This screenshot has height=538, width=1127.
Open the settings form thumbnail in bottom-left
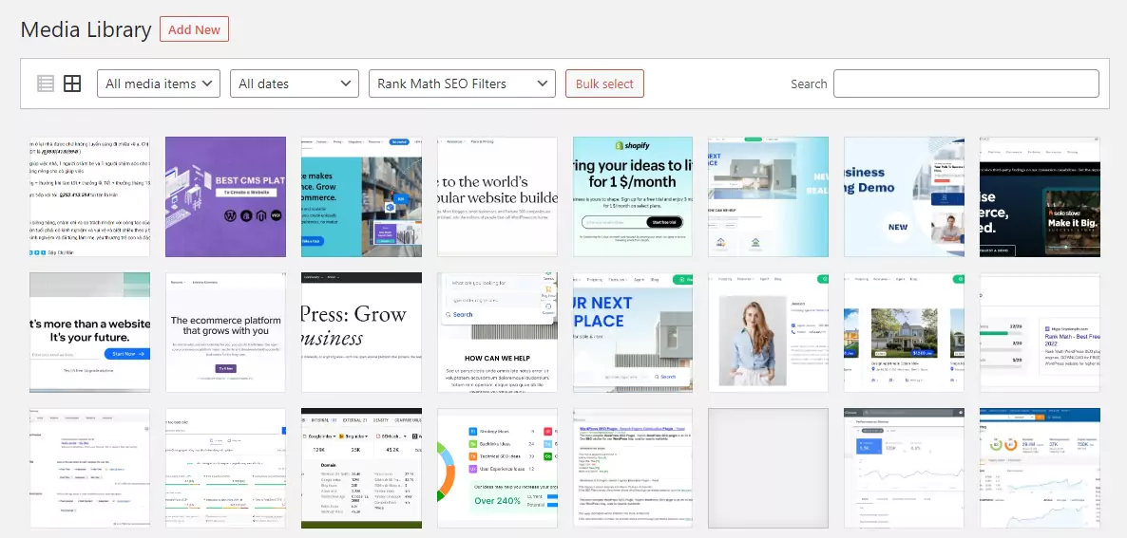point(90,468)
